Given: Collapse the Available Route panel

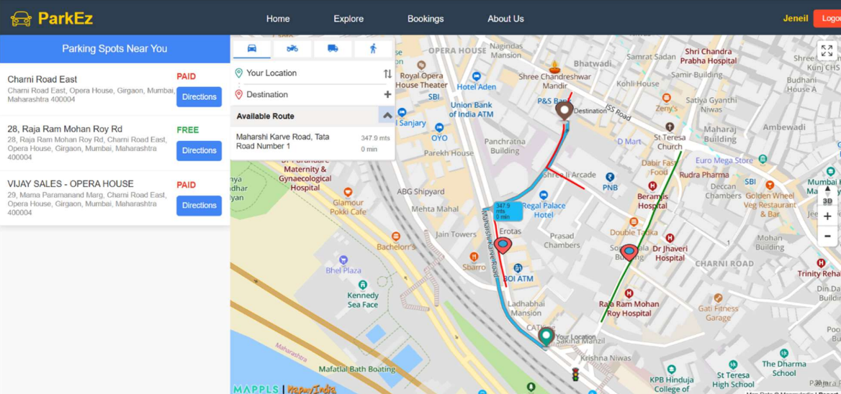Looking at the screenshot, I should coord(387,116).
